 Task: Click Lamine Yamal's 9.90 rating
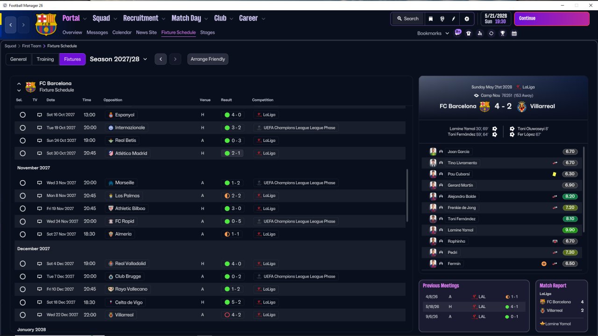pos(570,230)
